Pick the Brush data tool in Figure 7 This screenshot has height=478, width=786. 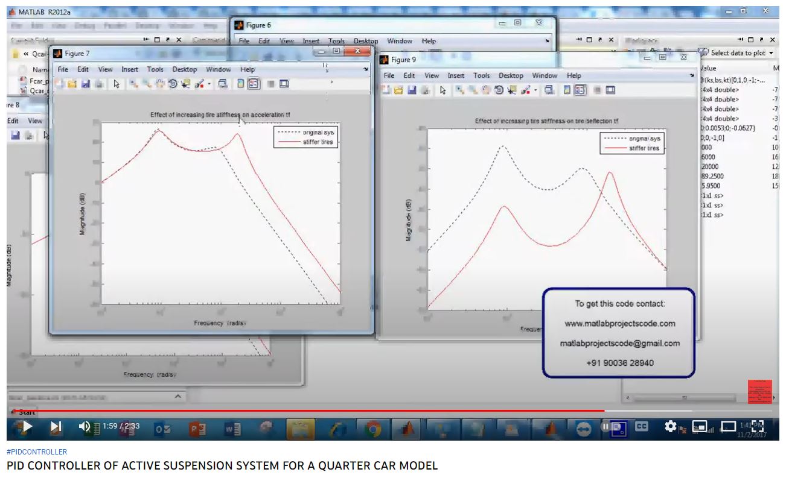click(199, 84)
